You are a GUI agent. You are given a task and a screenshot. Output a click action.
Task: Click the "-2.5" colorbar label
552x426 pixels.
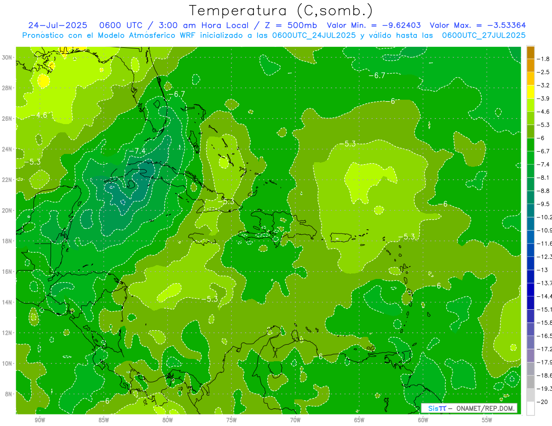click(x=544, y=72)
